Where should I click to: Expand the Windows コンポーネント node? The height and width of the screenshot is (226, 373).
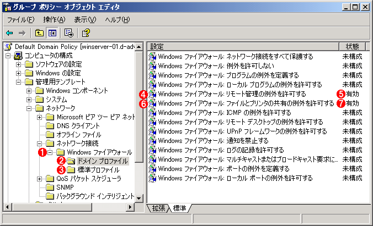29,91
